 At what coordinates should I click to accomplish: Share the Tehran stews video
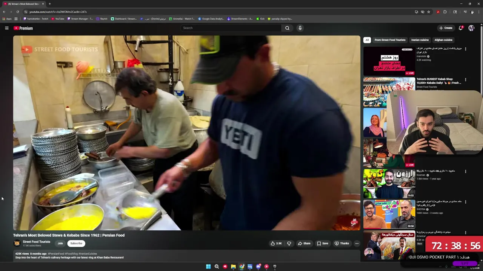304,244
